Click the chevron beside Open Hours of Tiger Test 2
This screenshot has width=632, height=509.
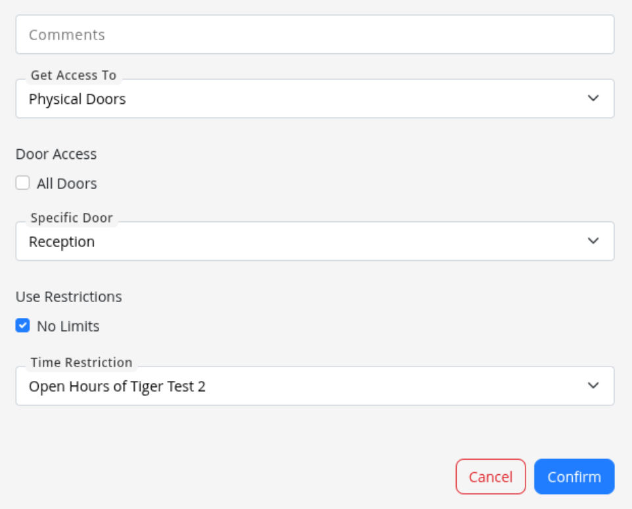click(x=593, y=386)
